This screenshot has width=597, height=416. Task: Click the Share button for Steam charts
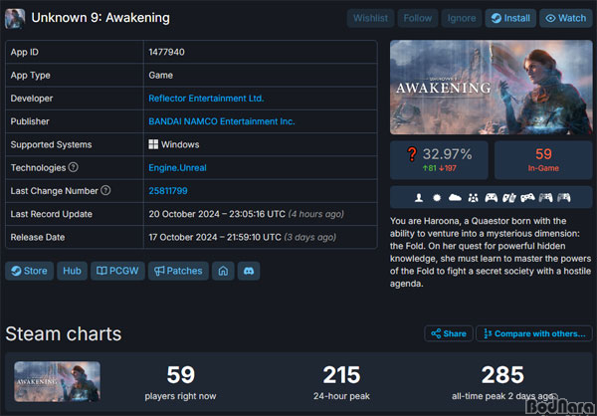pyautogui.click(x=449, y=333)
